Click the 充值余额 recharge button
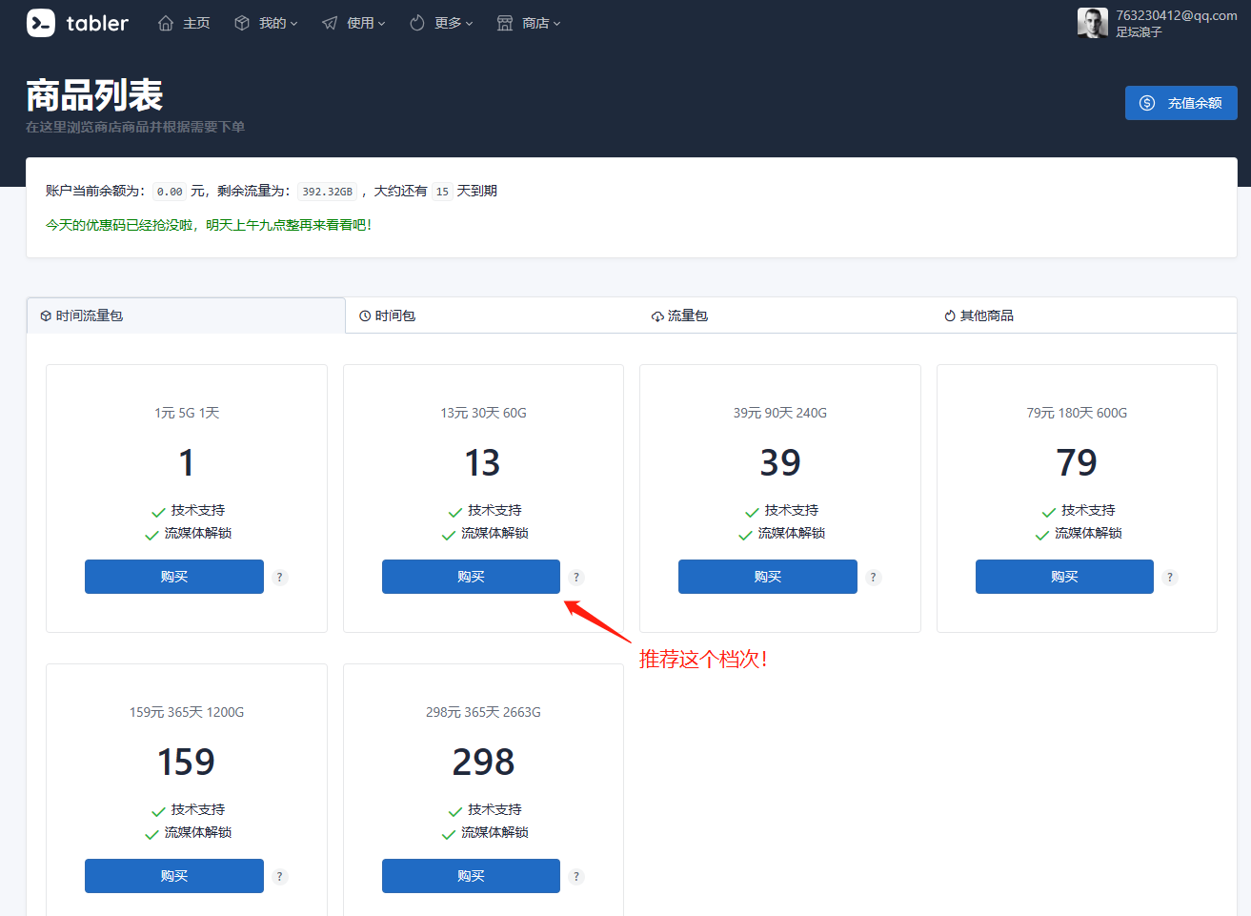Viewport: 1251px width, 916px height. [1181, 103]
